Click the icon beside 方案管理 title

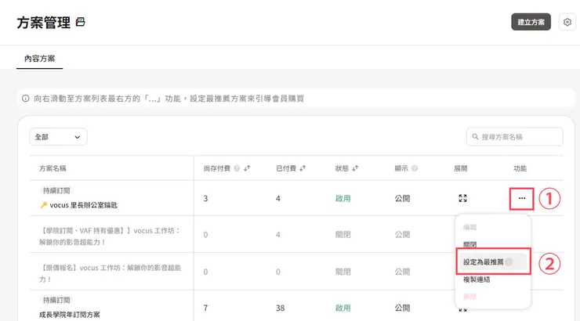coord(80,22)
